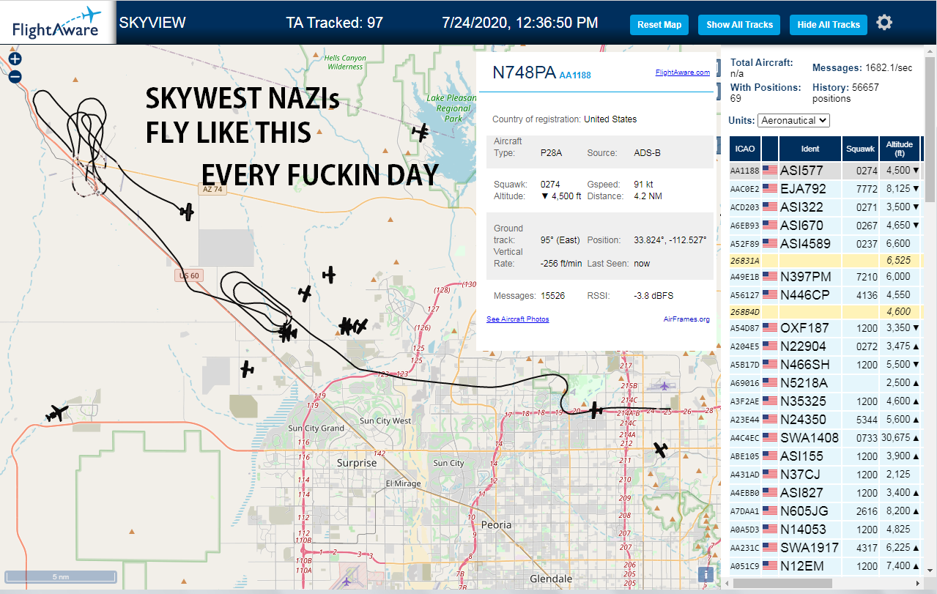
Task: Select aircraft row OXF187
Action: tap(826, 327)
